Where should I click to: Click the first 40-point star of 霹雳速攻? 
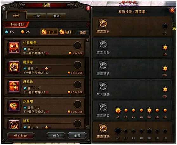point(118,110)
